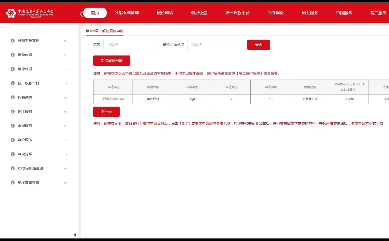Expand the CF奖&新品活动 sidebar section

point(66,169)
